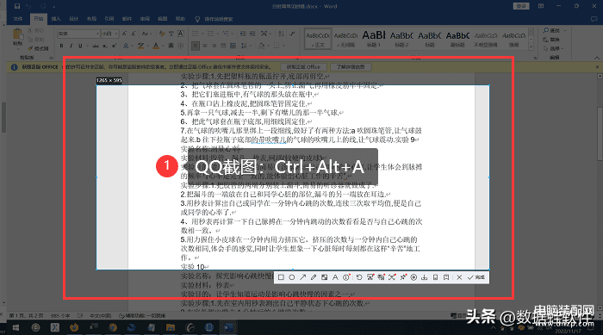Image resolution: width=603 pixels, height=335 pixels.
Task: Toggle underline formatting with the U button
Action: click(80, 46)
